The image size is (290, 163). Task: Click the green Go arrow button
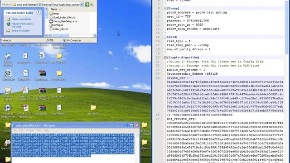pyautogui.click(x=87, y=5)
